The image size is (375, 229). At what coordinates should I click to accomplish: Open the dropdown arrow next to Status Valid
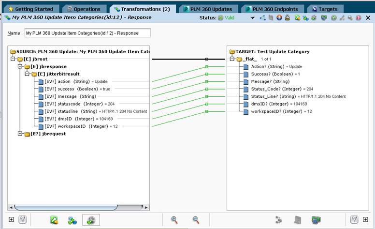point(253,18)
